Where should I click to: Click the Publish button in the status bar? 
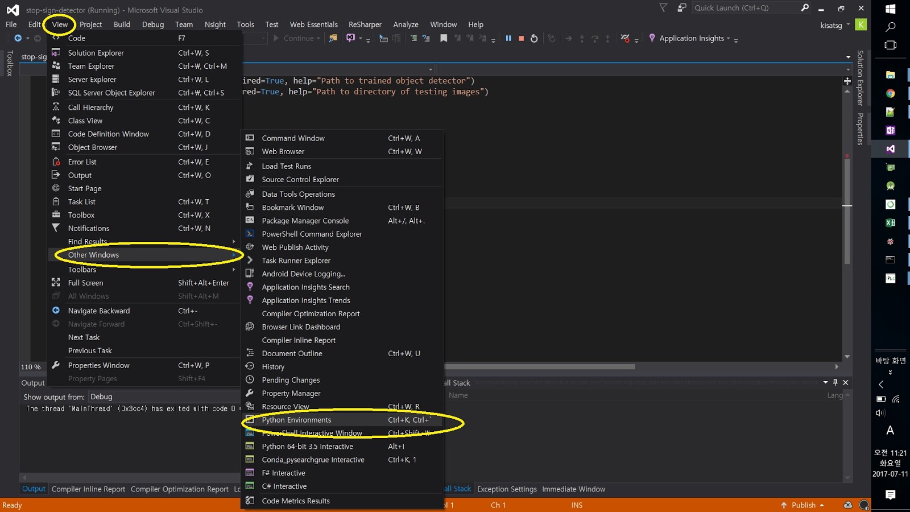tap(803, 505)
